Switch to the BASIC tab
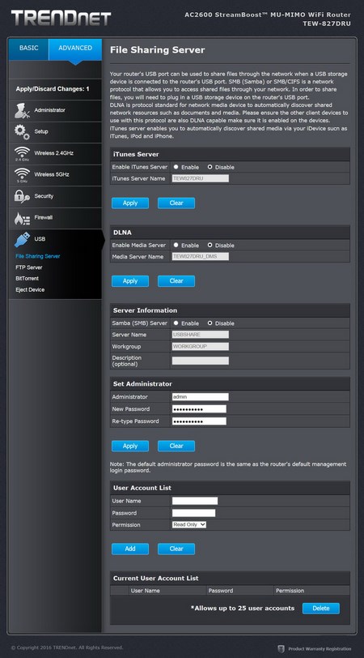Screen dimensions: 364x658 pyautogui.click(x=28, y=49)
